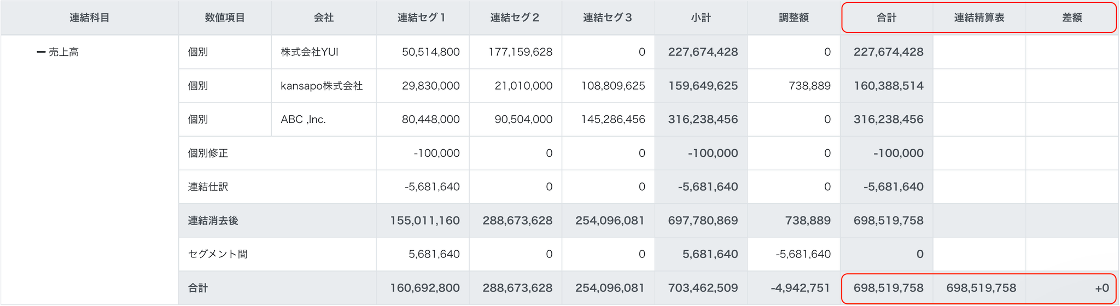The height and width of the screenshot is (306, 1120).
Task: Click the 個別修正 row label
Action: (x=208, y=154)
